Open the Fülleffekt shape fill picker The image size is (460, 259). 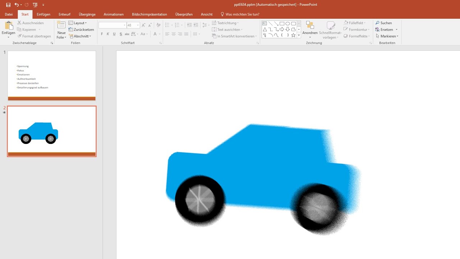[x=355, y=23]
